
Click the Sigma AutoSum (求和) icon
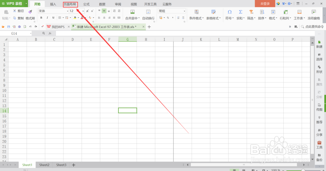click(x=241, y=12)
